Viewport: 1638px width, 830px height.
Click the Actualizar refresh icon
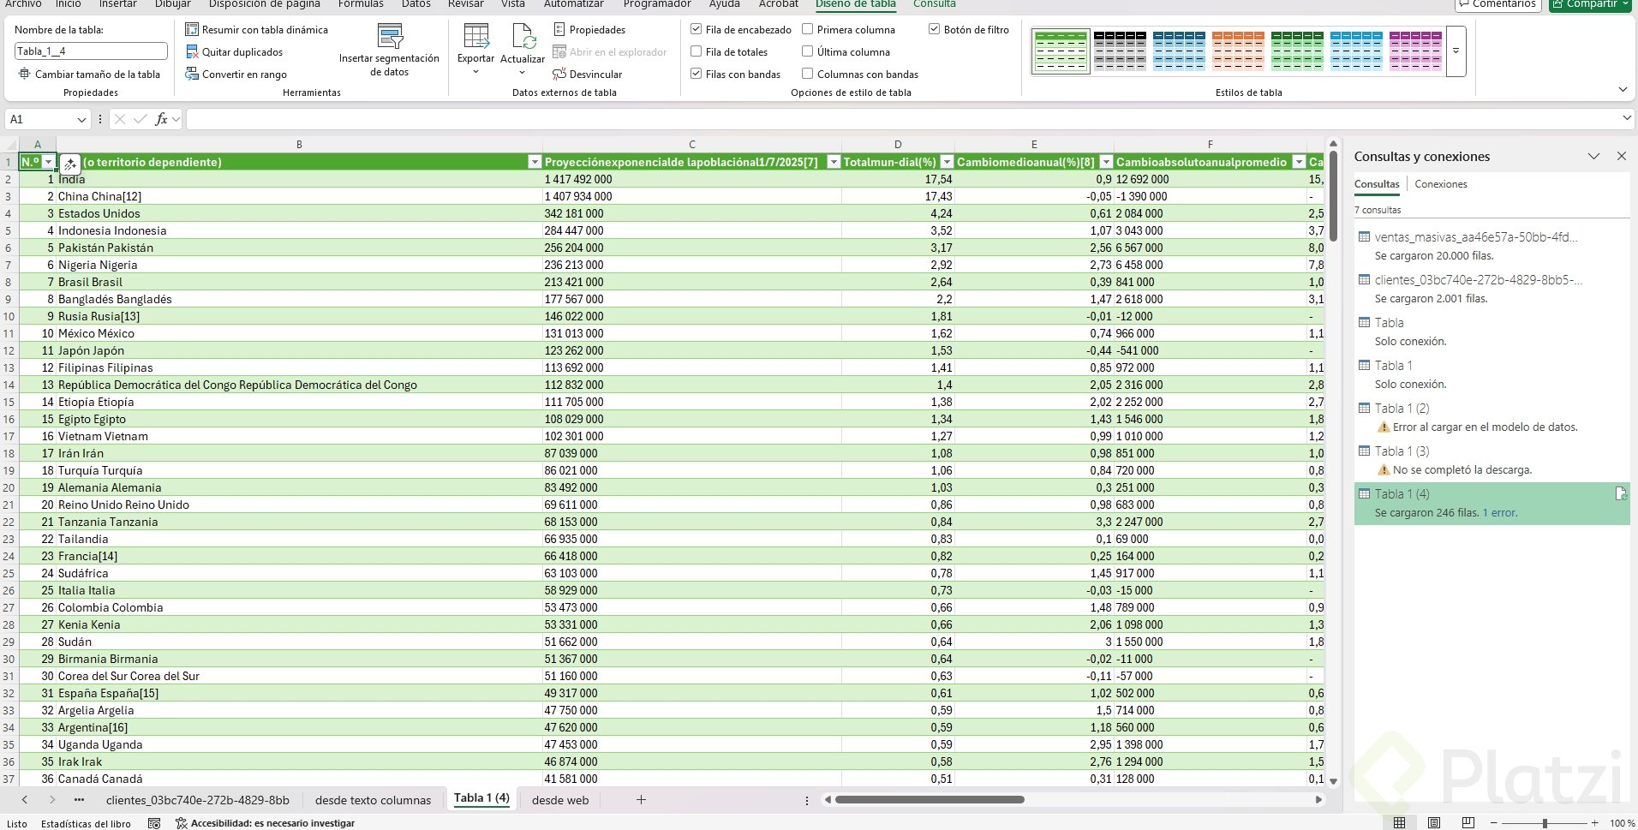coord(523,39)
